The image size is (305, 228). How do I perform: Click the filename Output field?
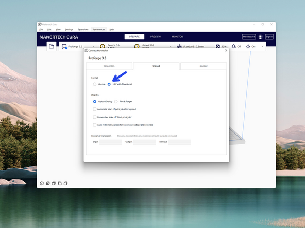pyautogui.click(x=144, y=142)
